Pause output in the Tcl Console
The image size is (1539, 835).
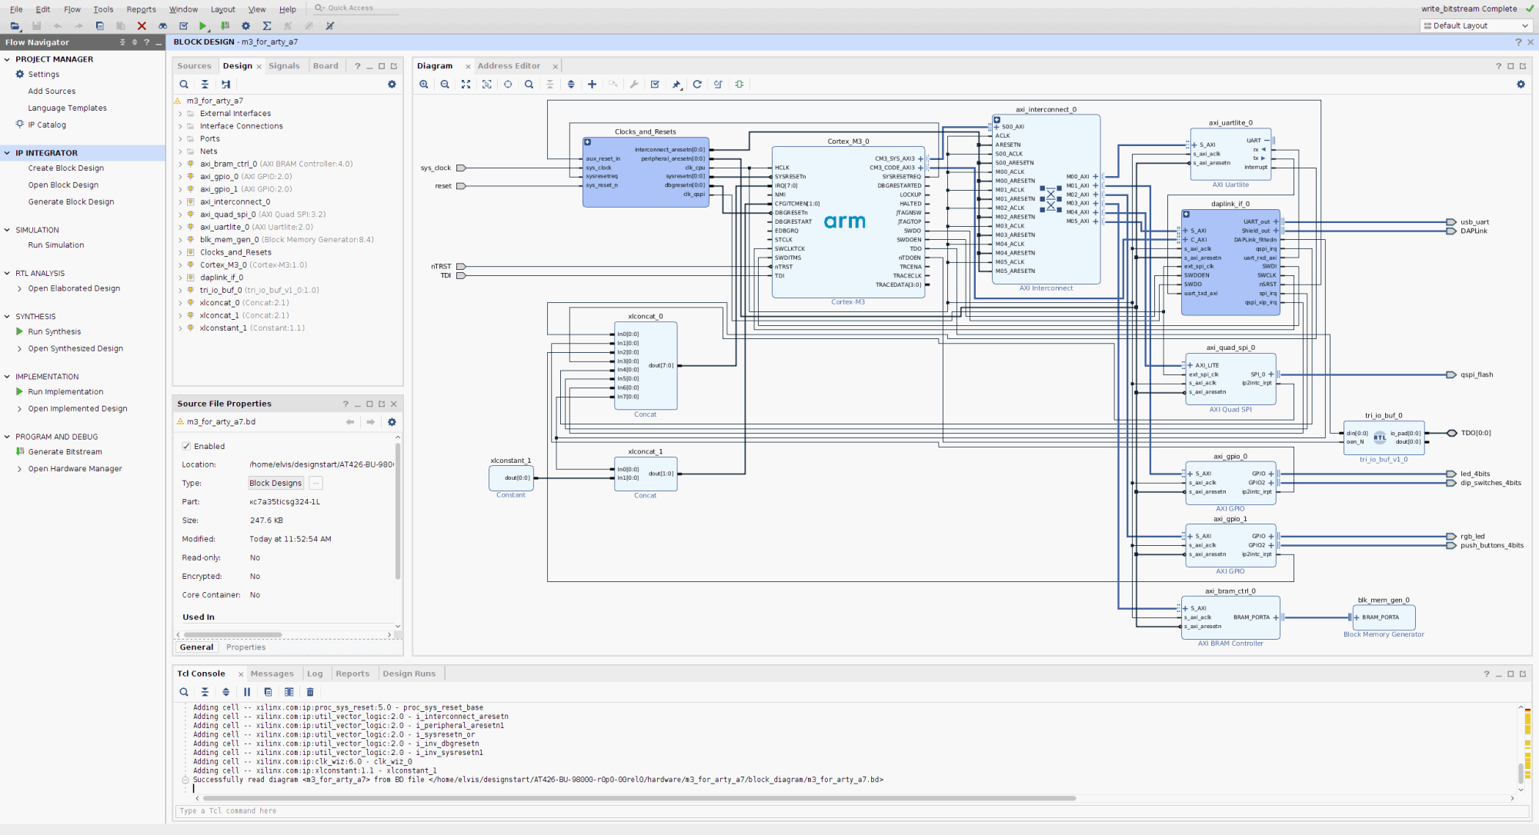pos(247,692)
